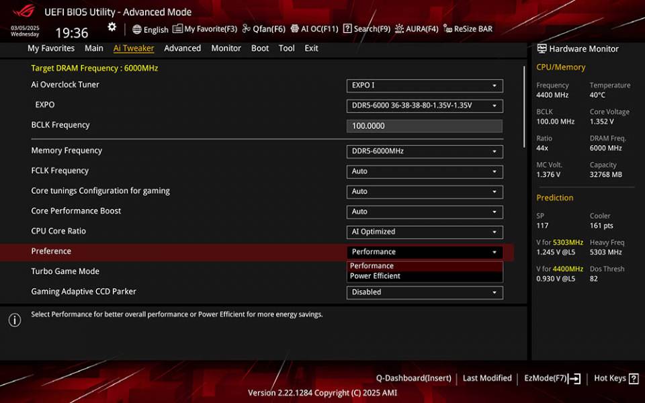Select the Ai Tweaker tab
This screenshot has width=645, height=403.
[x=134, y=48]
